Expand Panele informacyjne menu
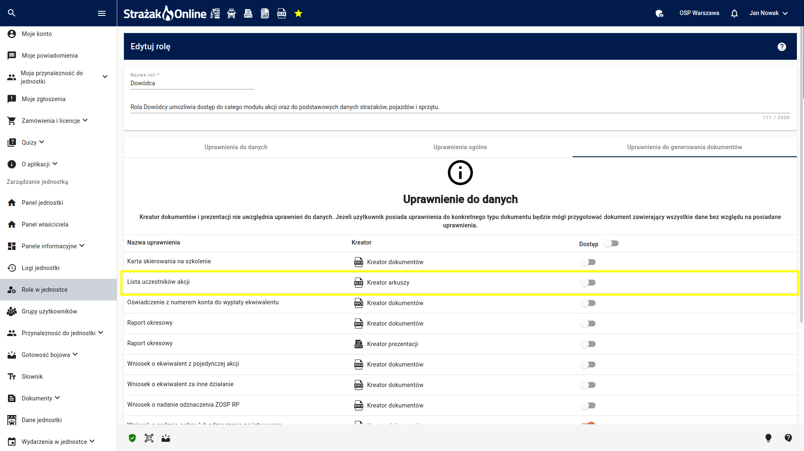 tap(82, 246)
